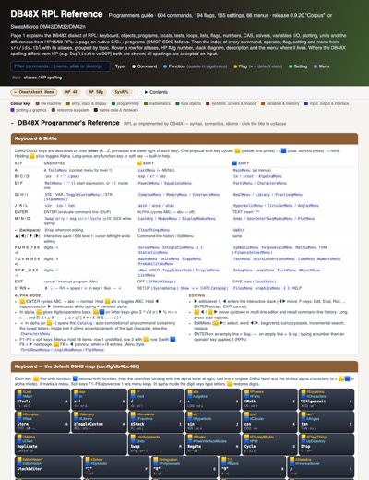Open the Catalog link in alpha mode notes
The image size is (369, 480).
(85, 323)
